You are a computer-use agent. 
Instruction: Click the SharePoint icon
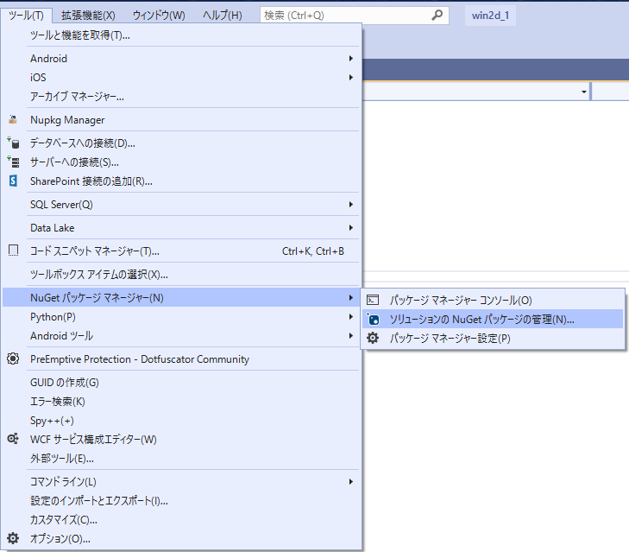tap(13, 181)
